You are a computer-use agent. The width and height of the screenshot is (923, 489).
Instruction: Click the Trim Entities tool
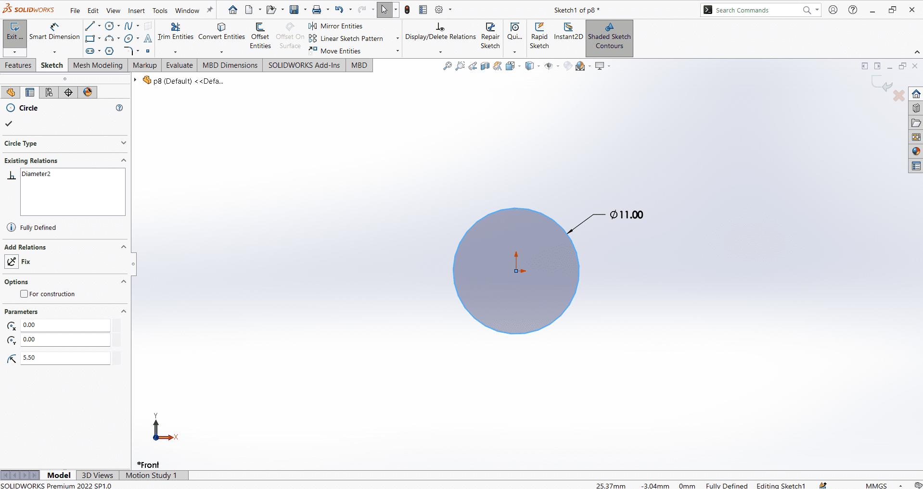point(176,32)
